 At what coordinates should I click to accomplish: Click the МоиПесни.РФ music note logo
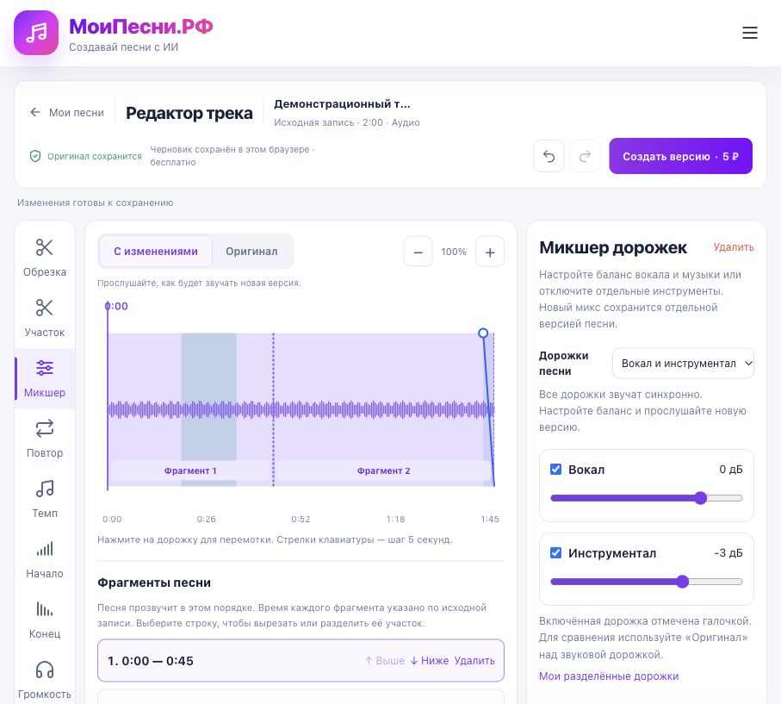pos(36,33)
